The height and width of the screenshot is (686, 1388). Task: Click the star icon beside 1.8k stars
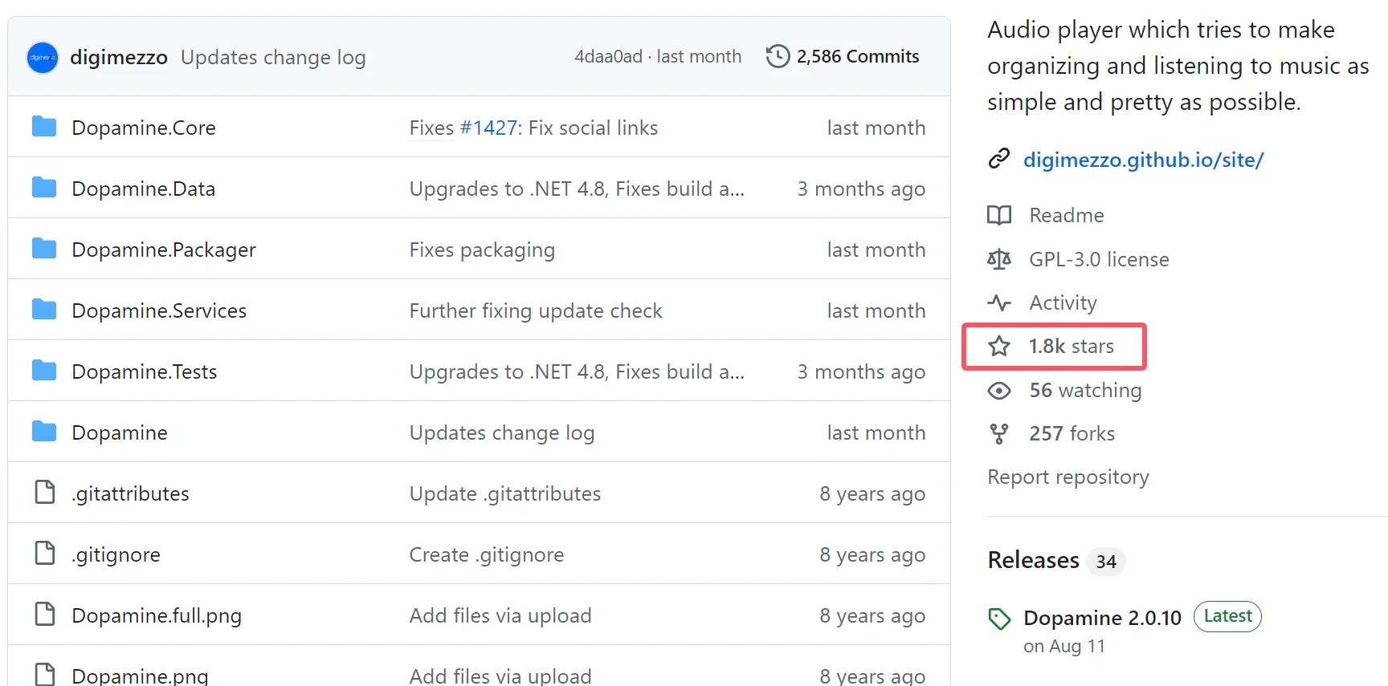[x=999, y=347]
